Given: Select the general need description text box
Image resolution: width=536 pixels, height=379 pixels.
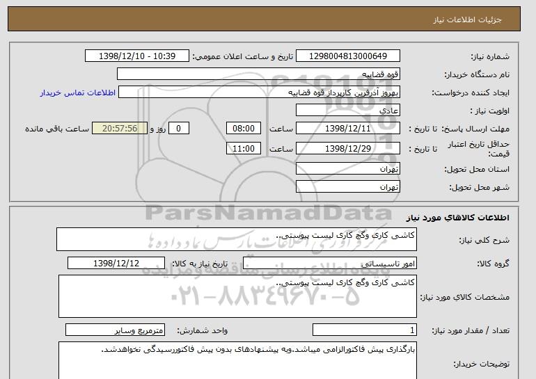Looking at the screenshot, I should [x=237, y=239].
